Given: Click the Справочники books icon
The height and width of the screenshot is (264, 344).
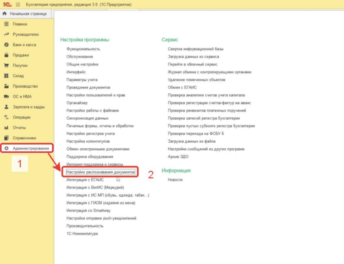Looking at the screenshot, I should click(x=6, y=138).
